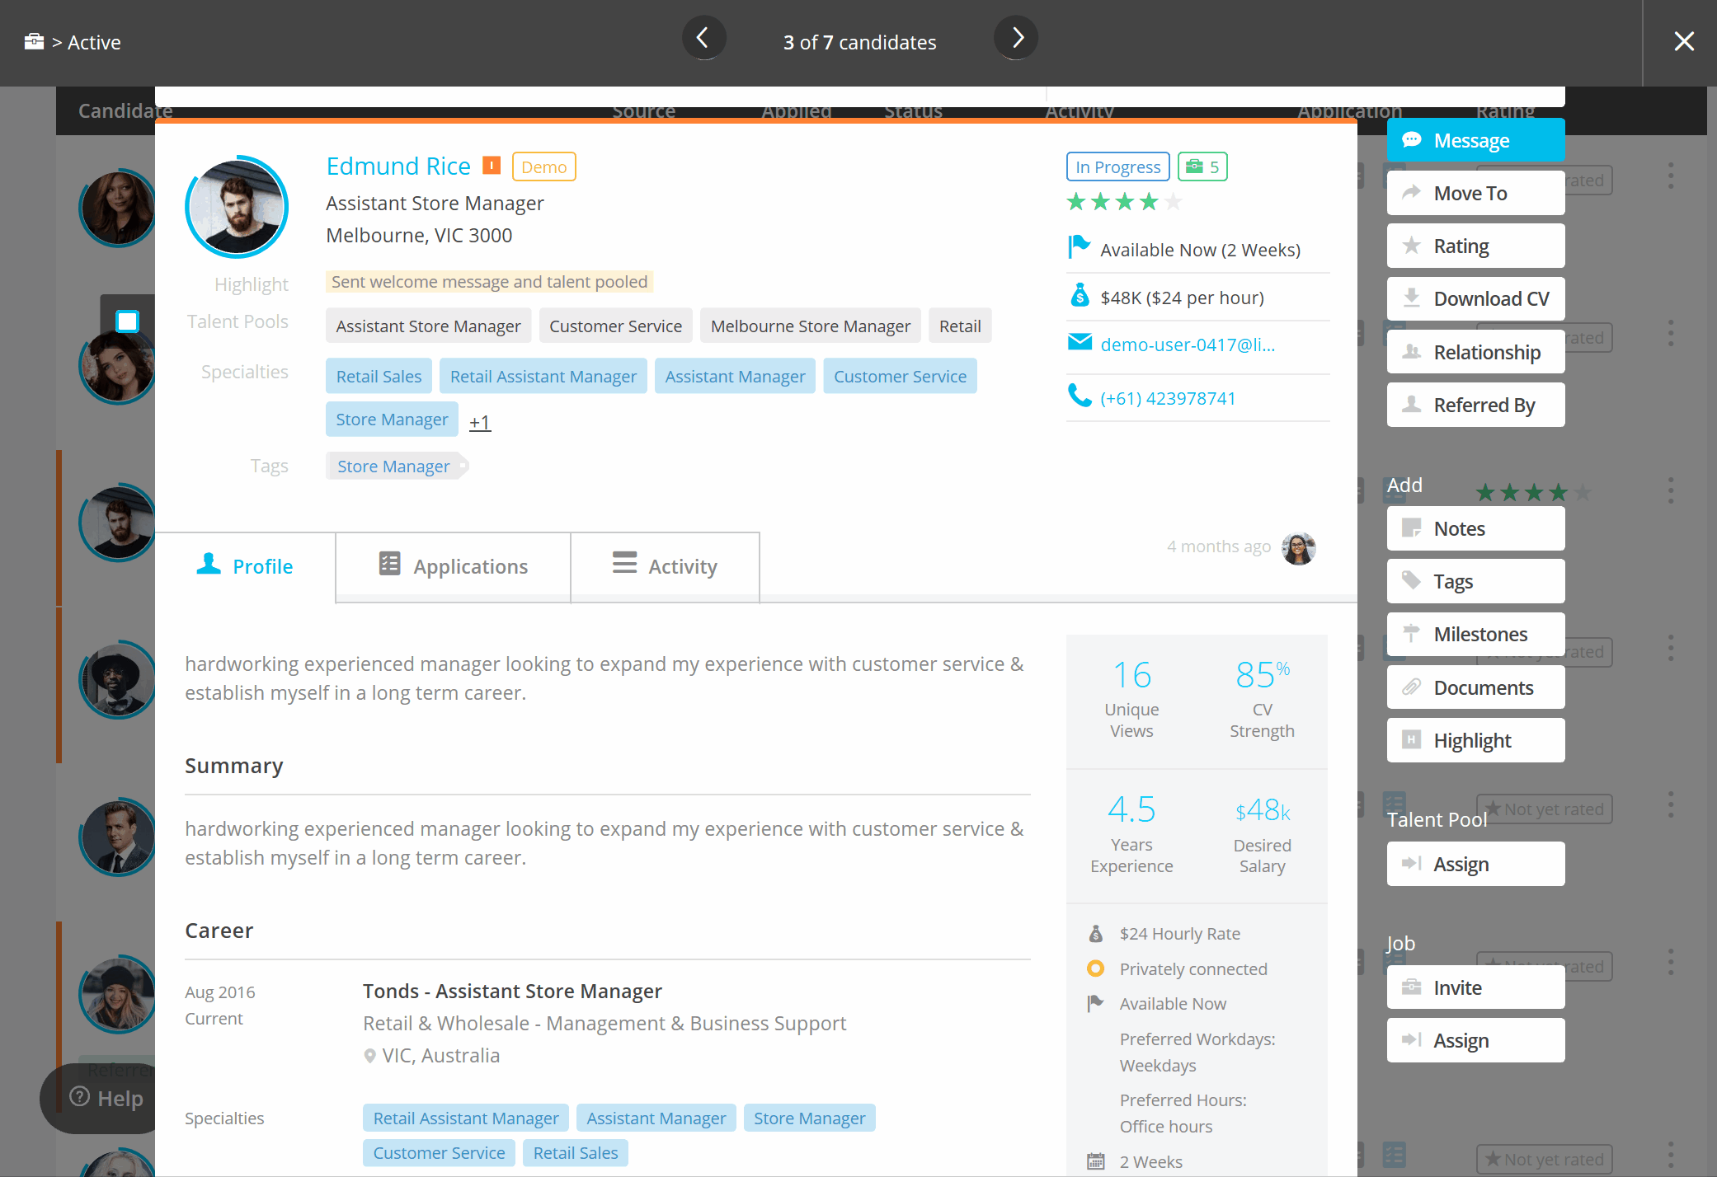Click the reviewer avatar next to 4 months ago
Image resolution: width=1717 pixels, height=1177 pixels.
pyautogui.click(x=1298, y=548)
